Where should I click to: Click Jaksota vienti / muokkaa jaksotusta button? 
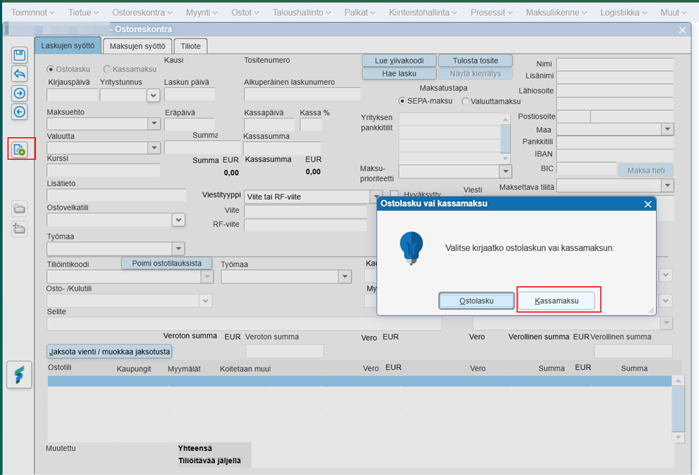tap(109, 352)
